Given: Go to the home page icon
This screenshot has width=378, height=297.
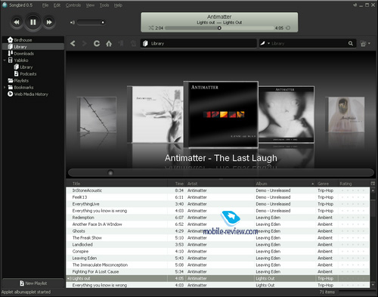Looking at the screenshot, I should [109, 44].
